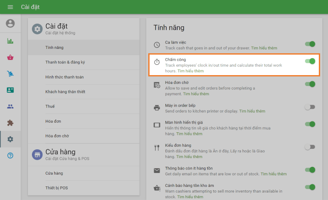This screenshot has height=200, width=328.
Task: Turn off the Chấm công switch
Action: [310, 61]
